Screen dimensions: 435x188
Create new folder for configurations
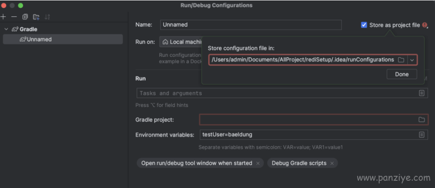[x=36, y=17]
